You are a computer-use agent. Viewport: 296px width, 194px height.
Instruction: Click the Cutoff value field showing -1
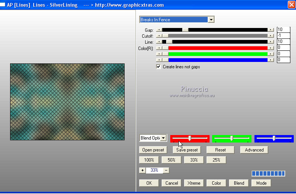(283, 35)
